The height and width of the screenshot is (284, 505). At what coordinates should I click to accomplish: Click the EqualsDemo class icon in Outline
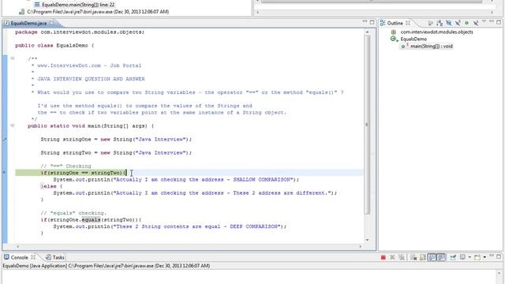394,39
